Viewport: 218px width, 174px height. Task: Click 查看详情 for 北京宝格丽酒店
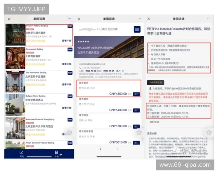pos(67,108)
